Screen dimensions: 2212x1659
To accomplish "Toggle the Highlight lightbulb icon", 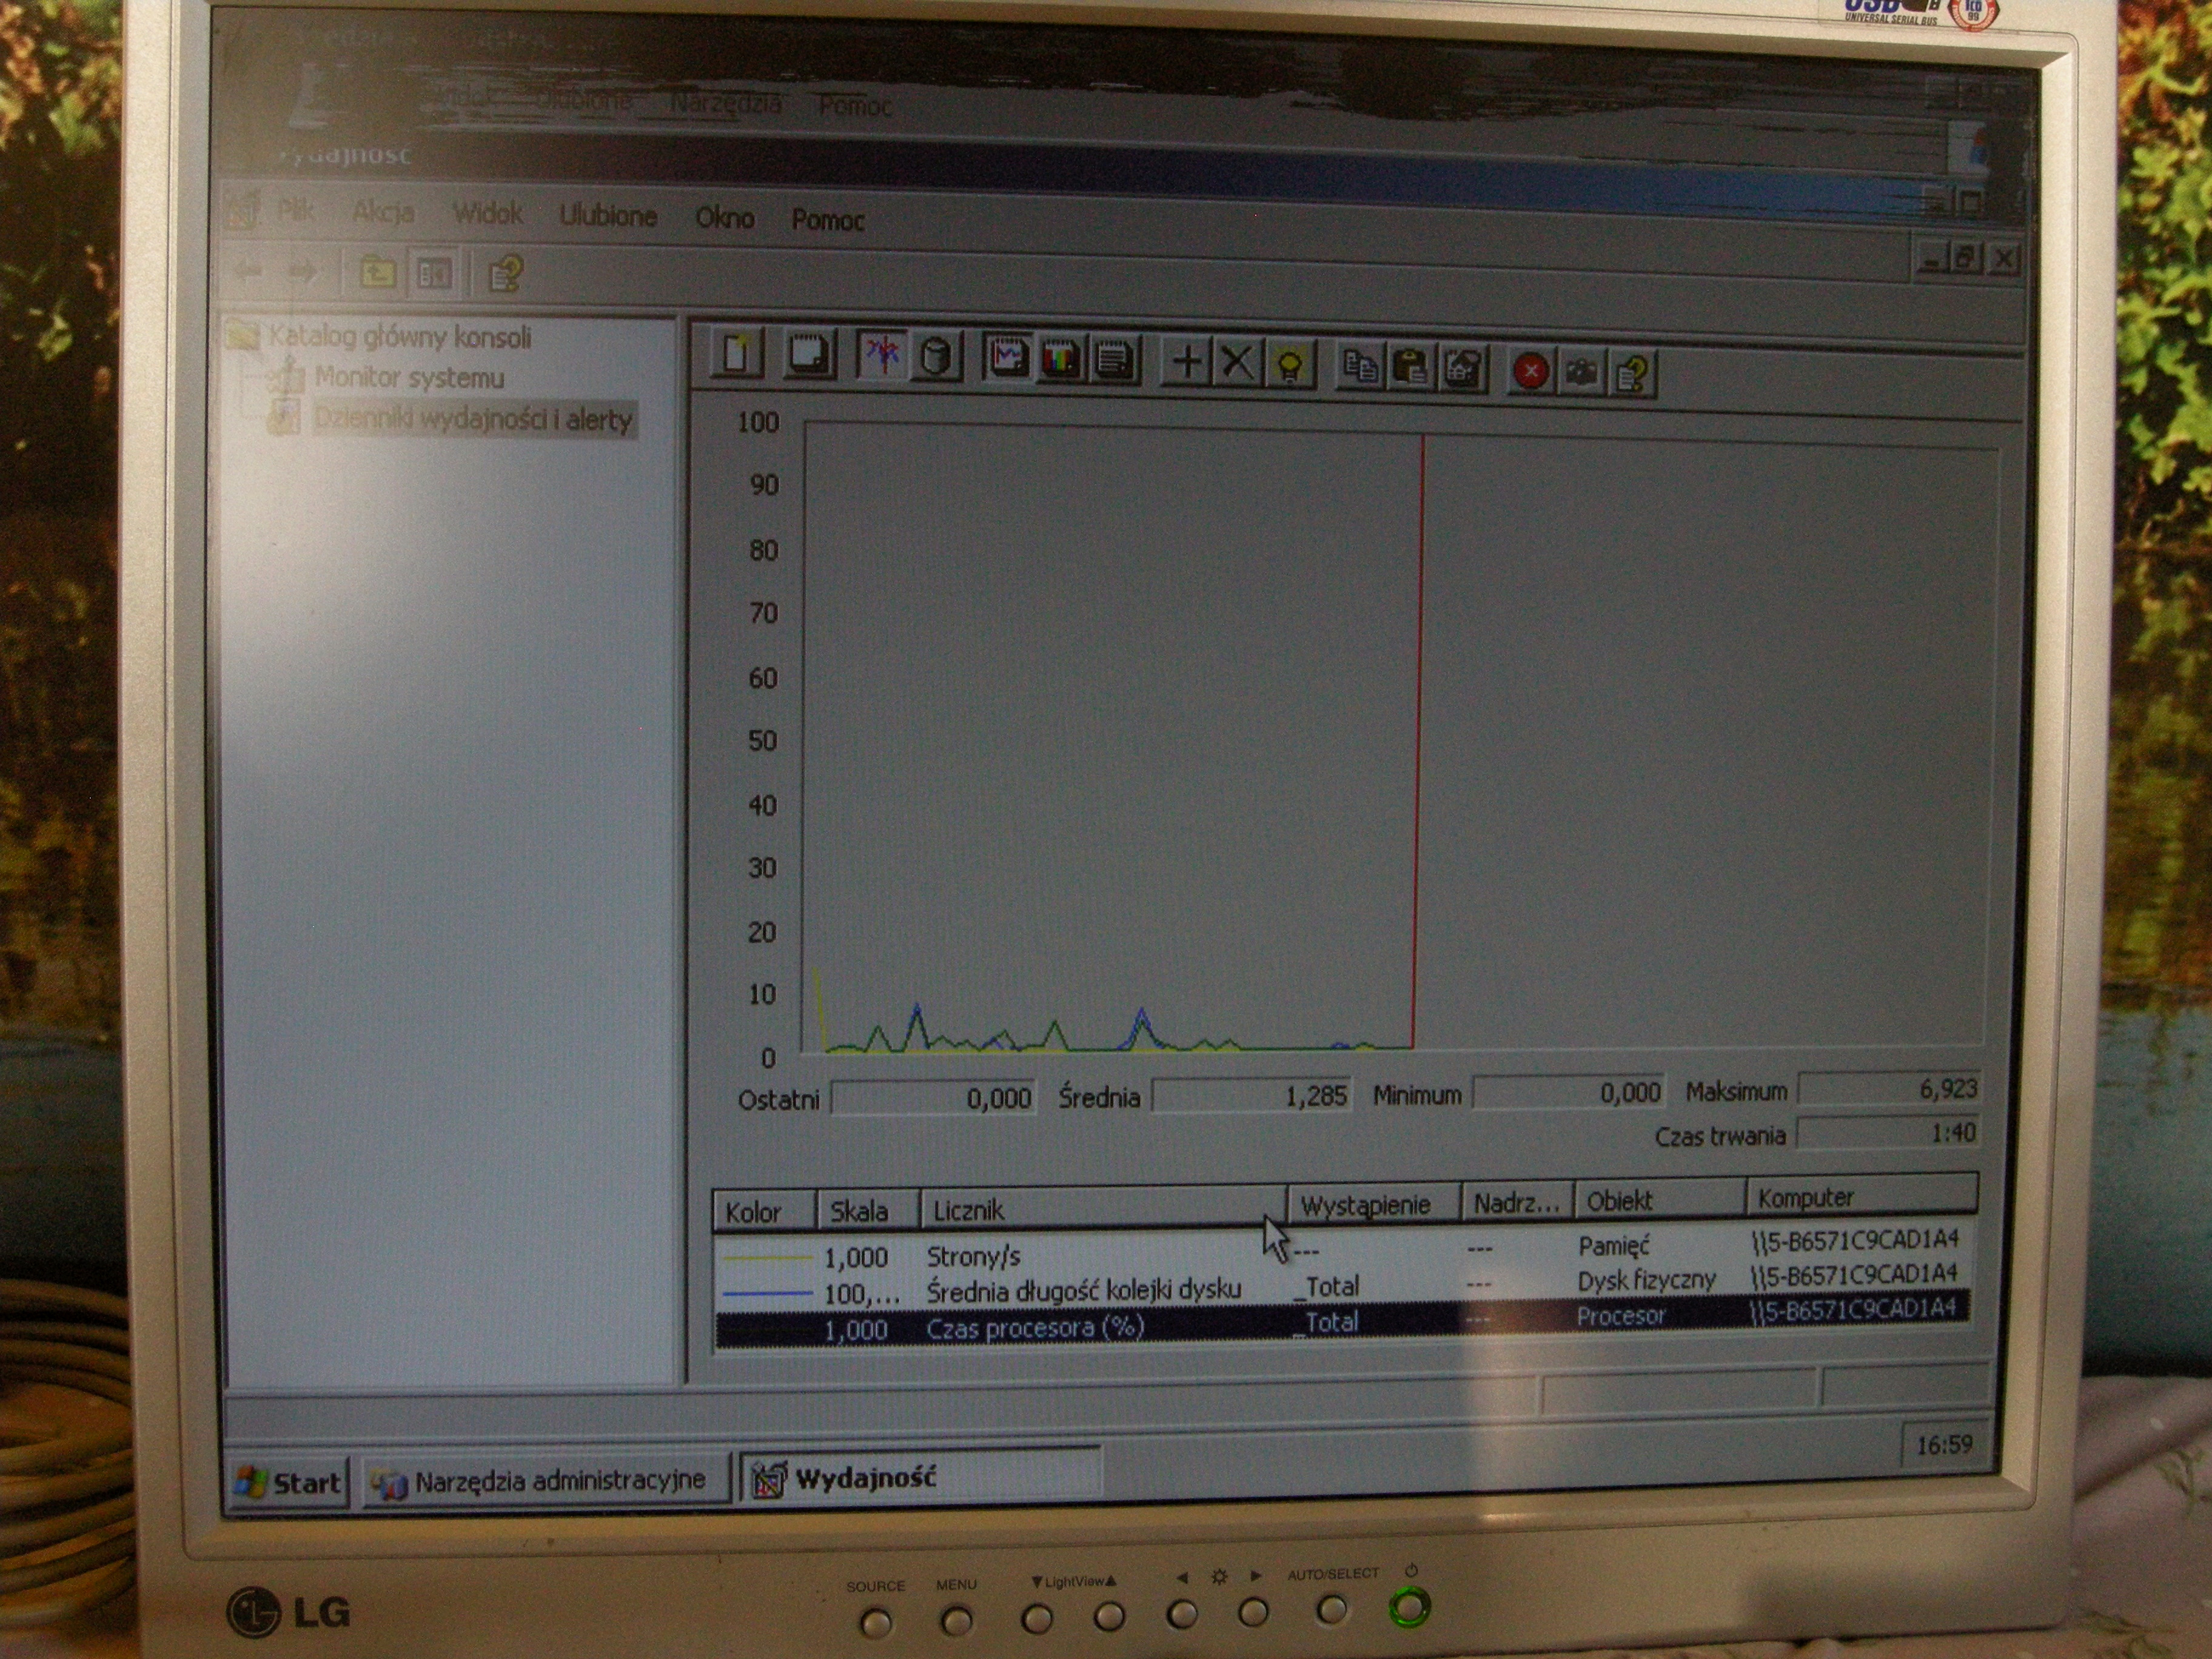I will 1290,366.
